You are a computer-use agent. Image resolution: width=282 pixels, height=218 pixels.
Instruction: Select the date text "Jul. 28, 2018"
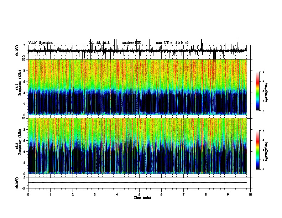click(99, 43)
